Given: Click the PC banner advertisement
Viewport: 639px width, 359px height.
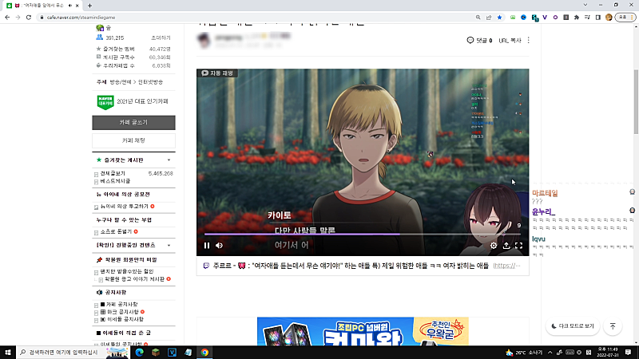Looking at the screenshot, I should 363,331.
